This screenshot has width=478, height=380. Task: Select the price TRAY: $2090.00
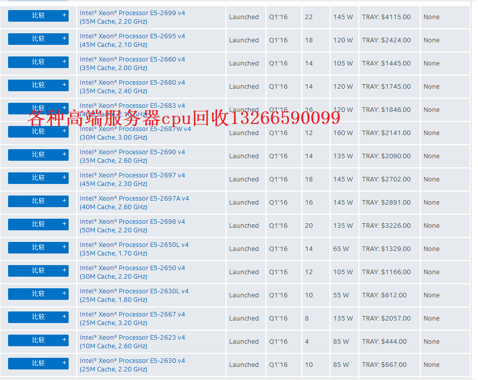[386, 156]
